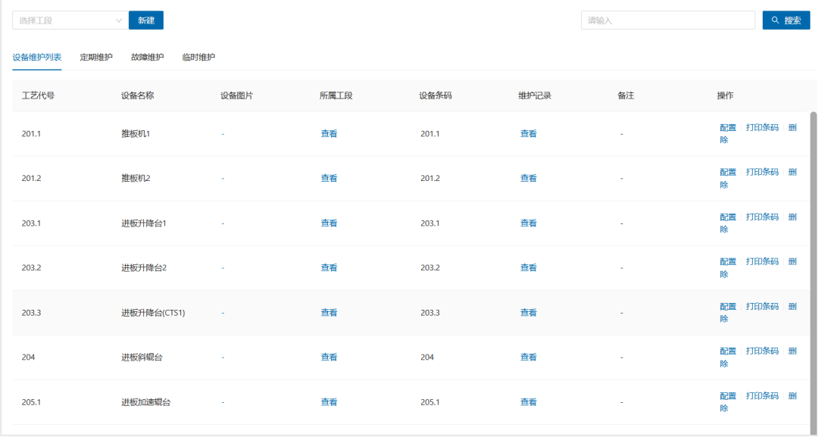Click 打印条码 in the 进板升降台1 row
Screen dimensions: 818x437
[762, 217]
